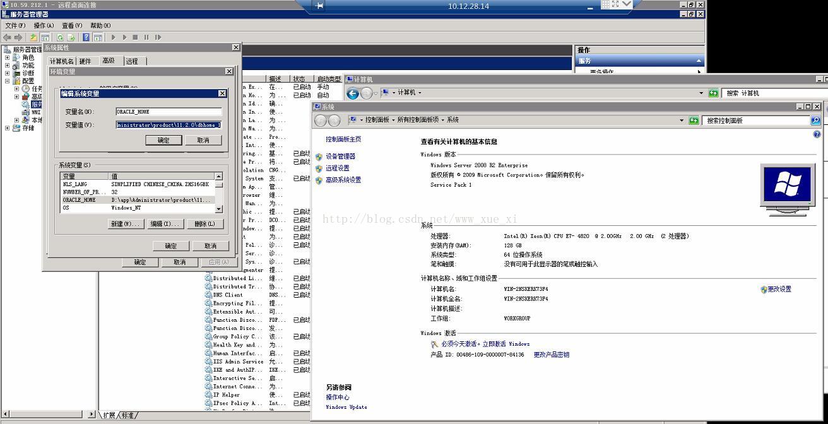Viewport: 828px width, 424px height.
Task: Click the forward button in System window
Action: point(334,120)
